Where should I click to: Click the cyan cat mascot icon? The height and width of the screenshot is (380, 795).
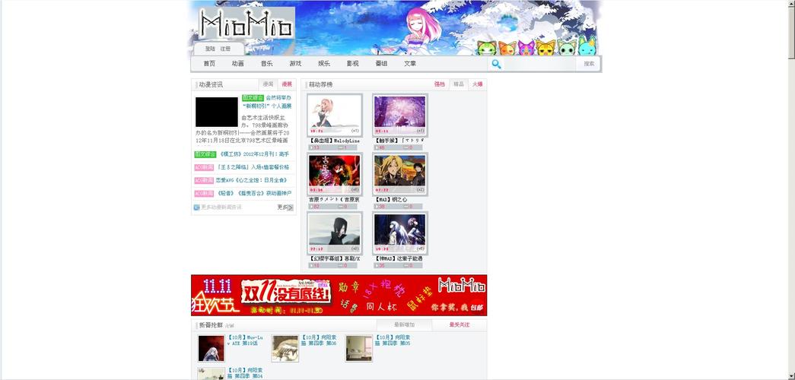point(587,46)
